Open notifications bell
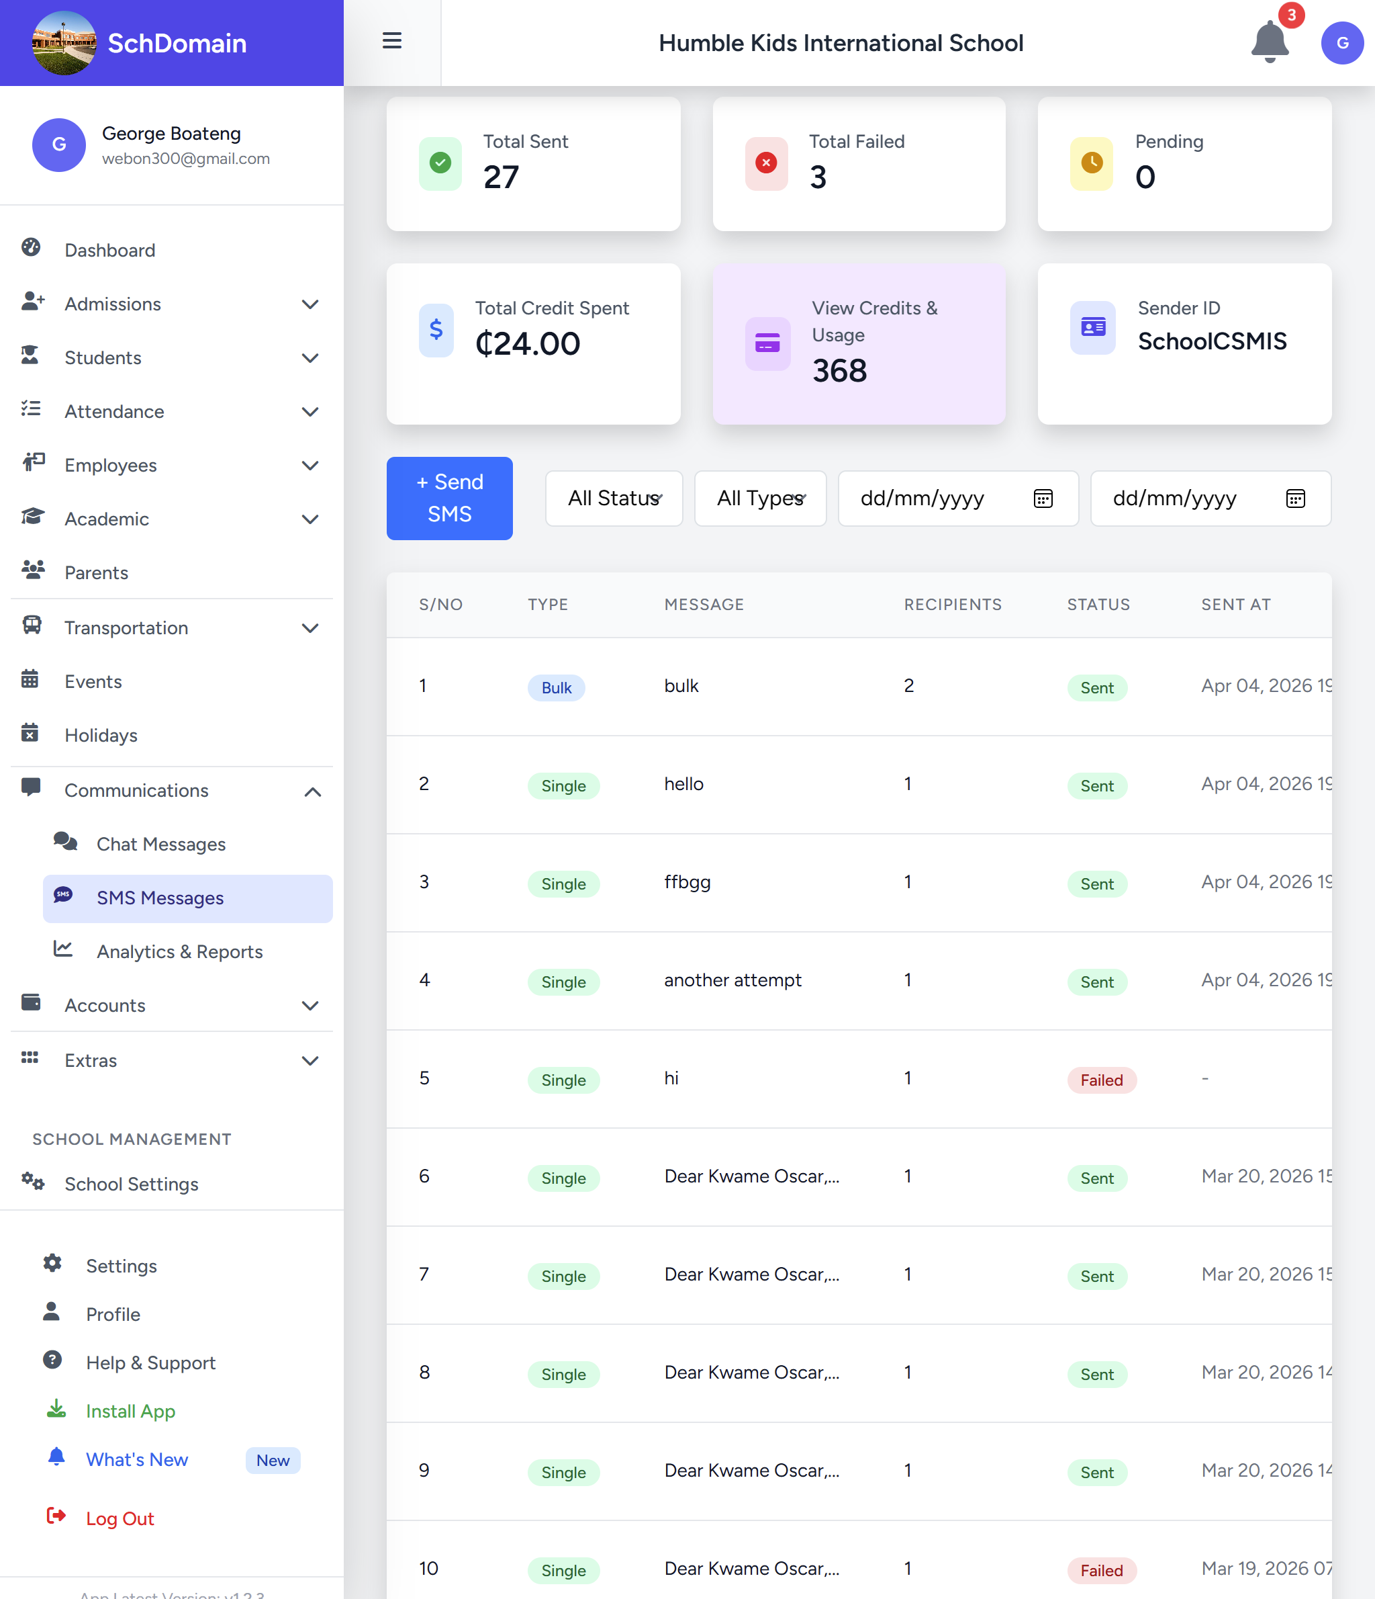Image resolution: width=1375 pixels, height=1599 pixels. [x=1270, y=42]
